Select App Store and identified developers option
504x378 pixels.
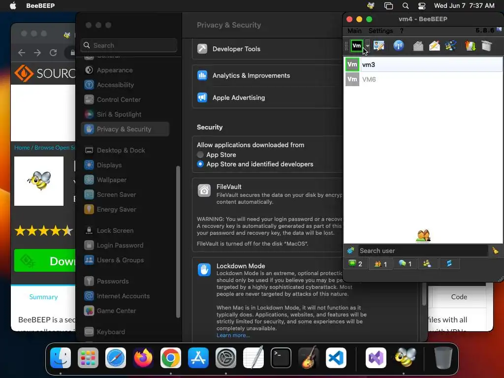point(200,164)
